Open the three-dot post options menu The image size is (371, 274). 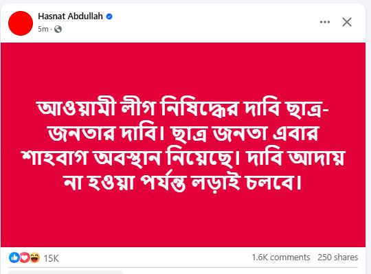click(x=324, y=22)
